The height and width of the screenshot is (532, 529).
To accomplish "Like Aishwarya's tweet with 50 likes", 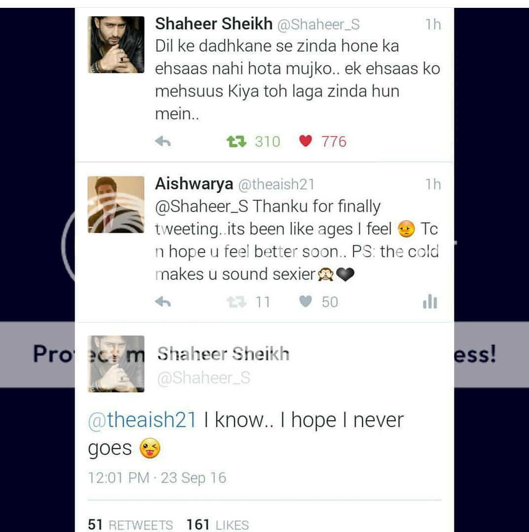I will pyautogui.click(x=305, y=301).
